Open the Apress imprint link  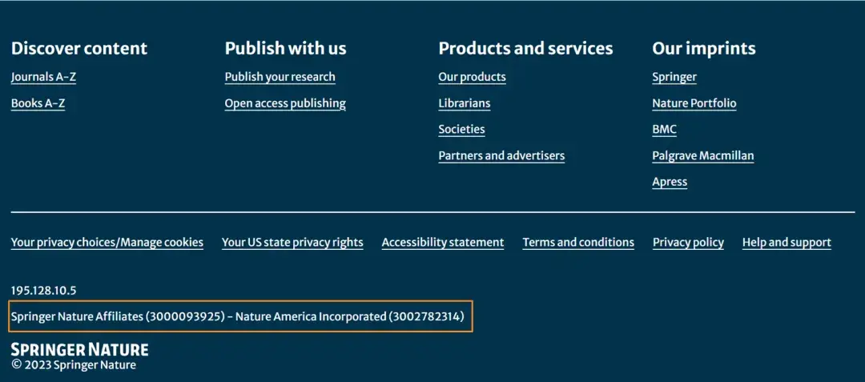(670, 182)
